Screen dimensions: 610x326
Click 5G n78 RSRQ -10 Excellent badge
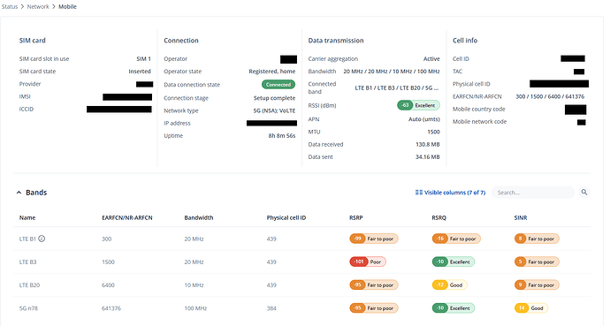454,308
